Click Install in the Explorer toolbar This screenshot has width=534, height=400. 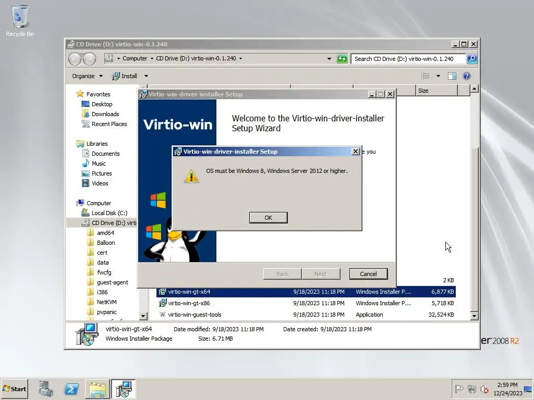click(x=124, y=76)
